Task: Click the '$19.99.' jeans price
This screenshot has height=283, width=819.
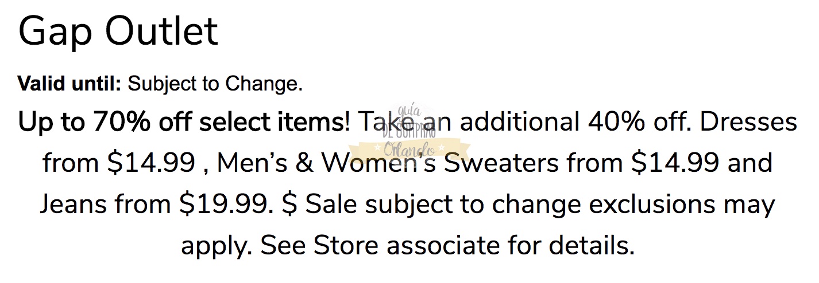Action: click(x=227, y=205)
